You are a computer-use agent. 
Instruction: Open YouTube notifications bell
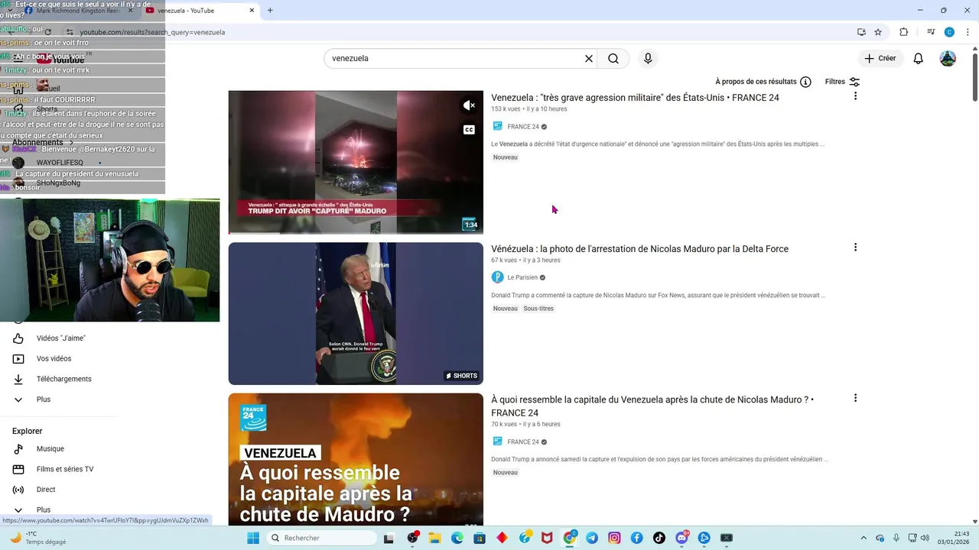(x=919, y=59)
